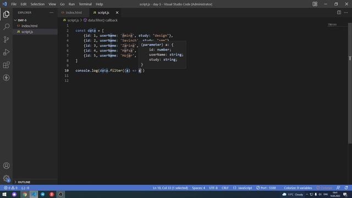The height and width of the screenshot is (198, 352).
Task: Change indentation via Spaces: 4
Action: [199, 188]
